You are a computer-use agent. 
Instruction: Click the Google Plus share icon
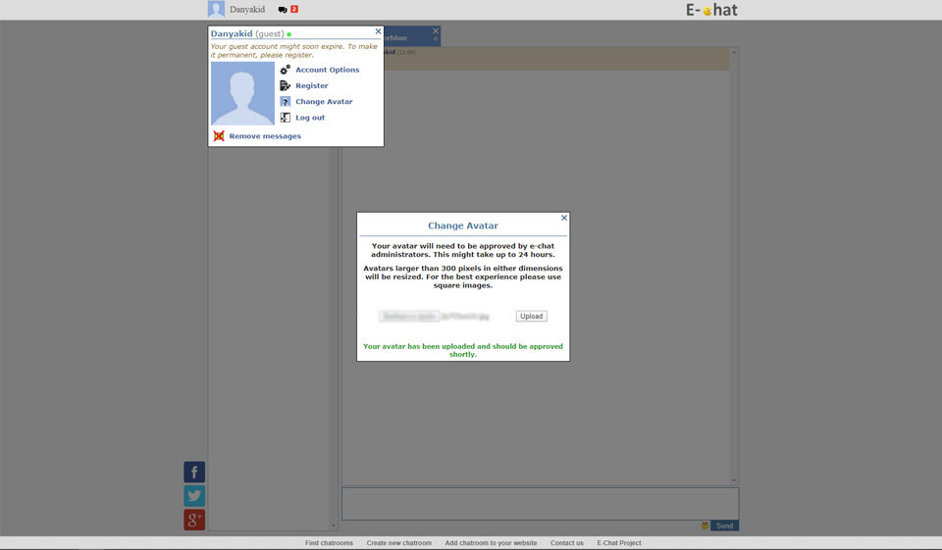[194, 520]
